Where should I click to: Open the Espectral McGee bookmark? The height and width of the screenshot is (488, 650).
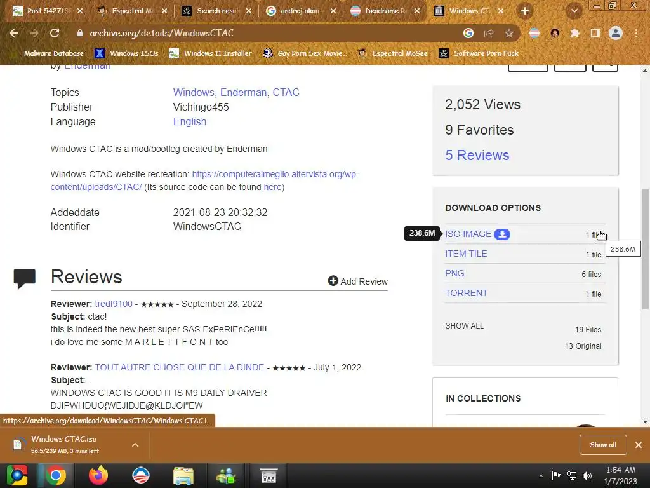(x=393, y=53)
